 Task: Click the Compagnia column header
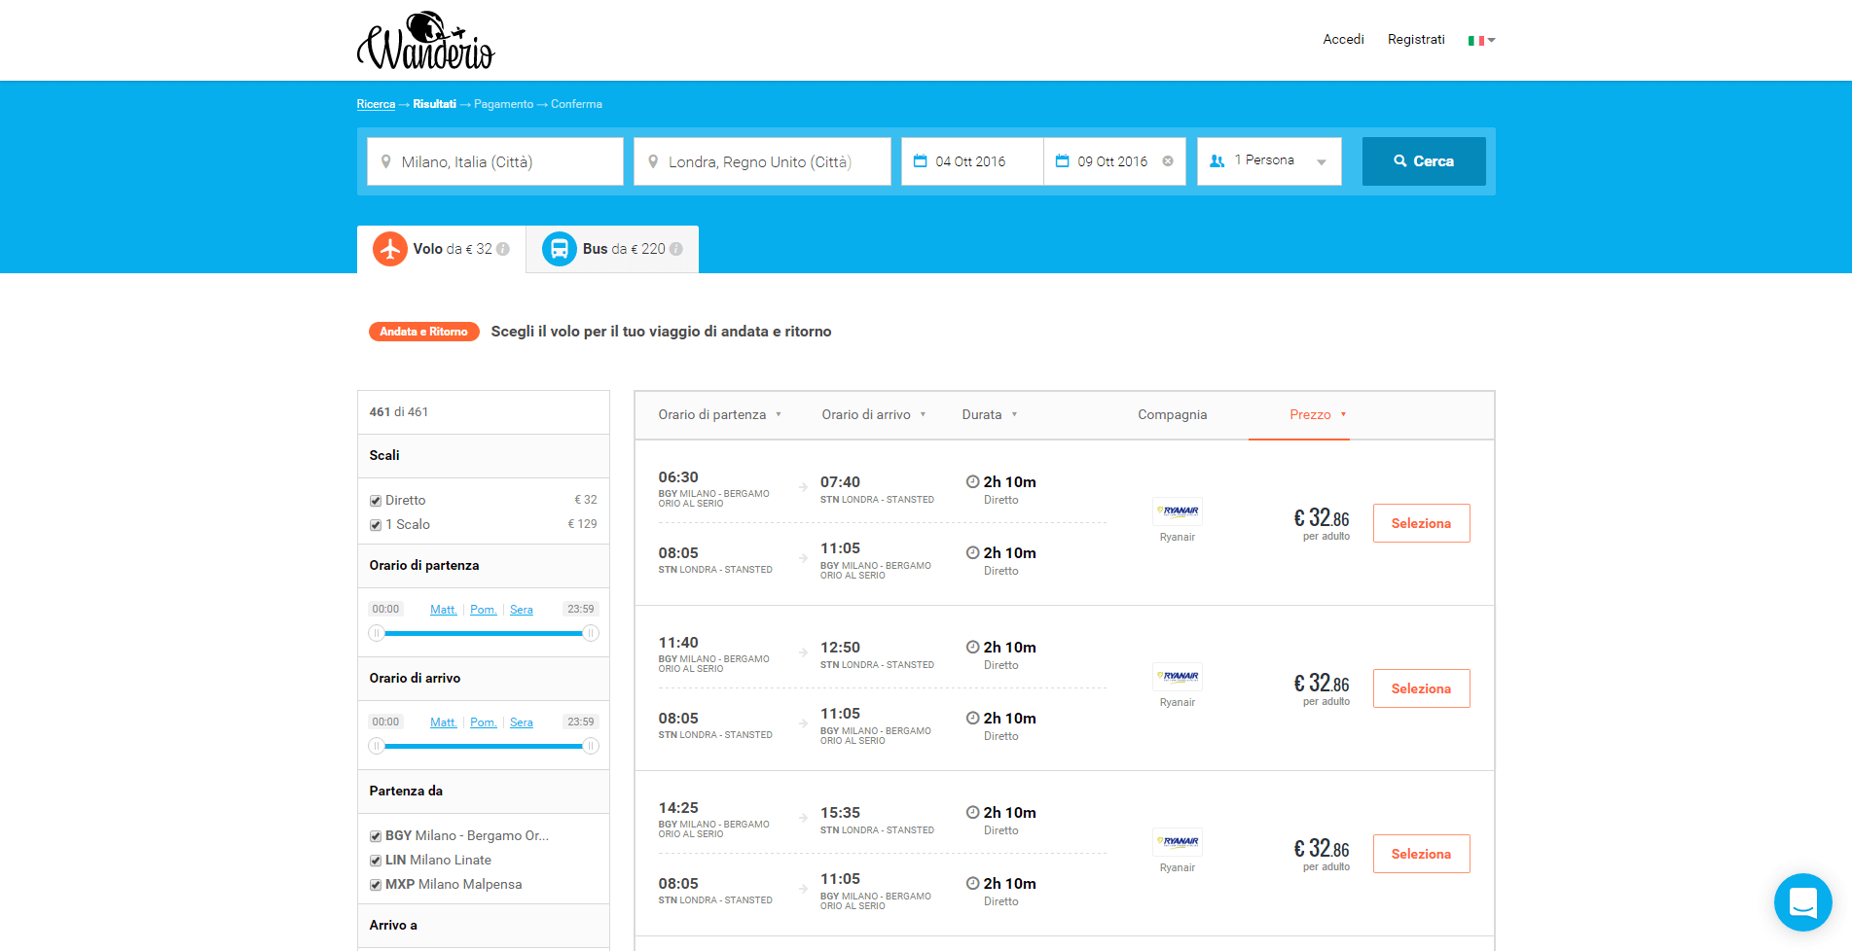1172,414
